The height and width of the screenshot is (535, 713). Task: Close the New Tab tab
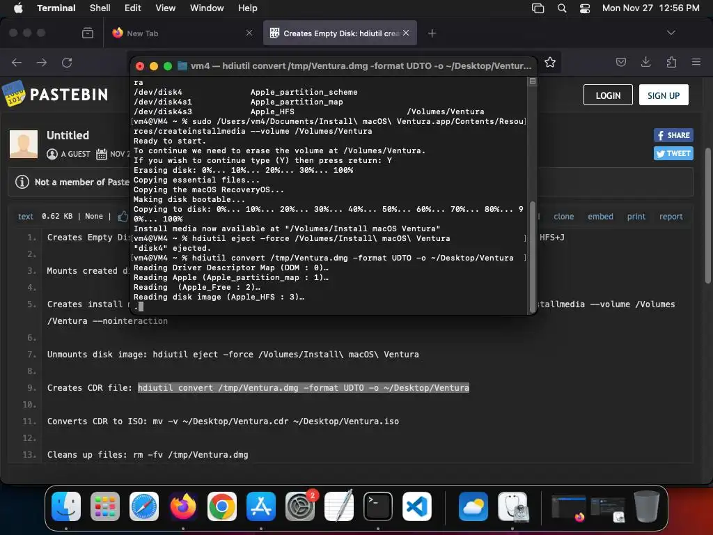click(249, 33)
